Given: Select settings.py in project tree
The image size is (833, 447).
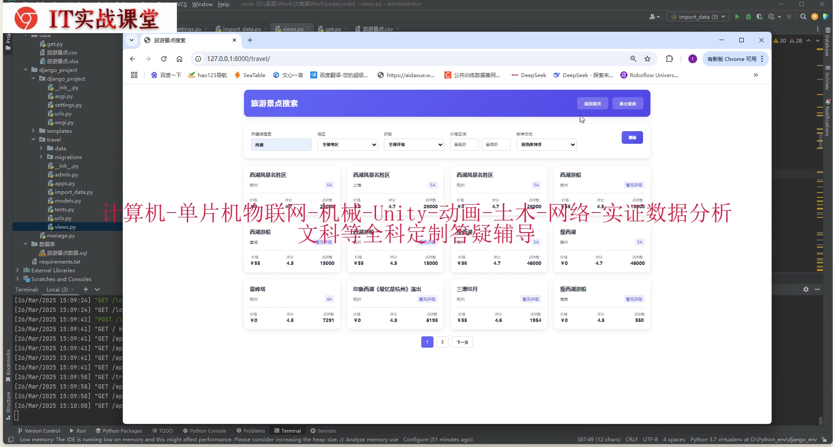Looking at the screenshot, I should [68, 105].
